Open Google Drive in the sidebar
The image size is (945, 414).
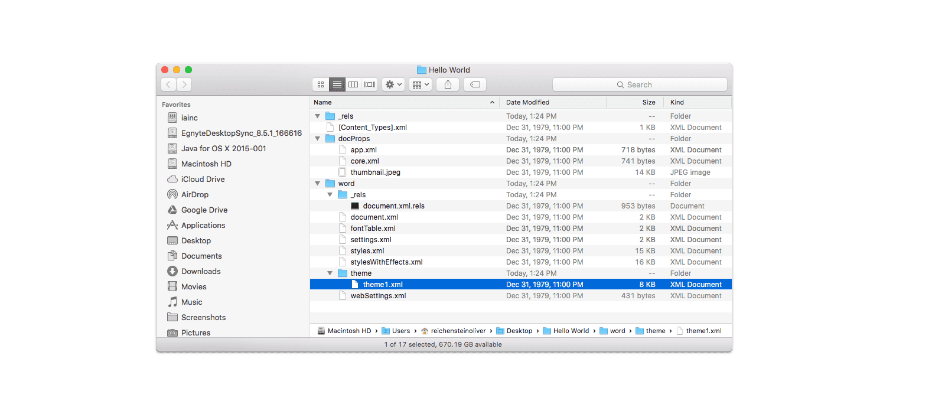(204, 210)
